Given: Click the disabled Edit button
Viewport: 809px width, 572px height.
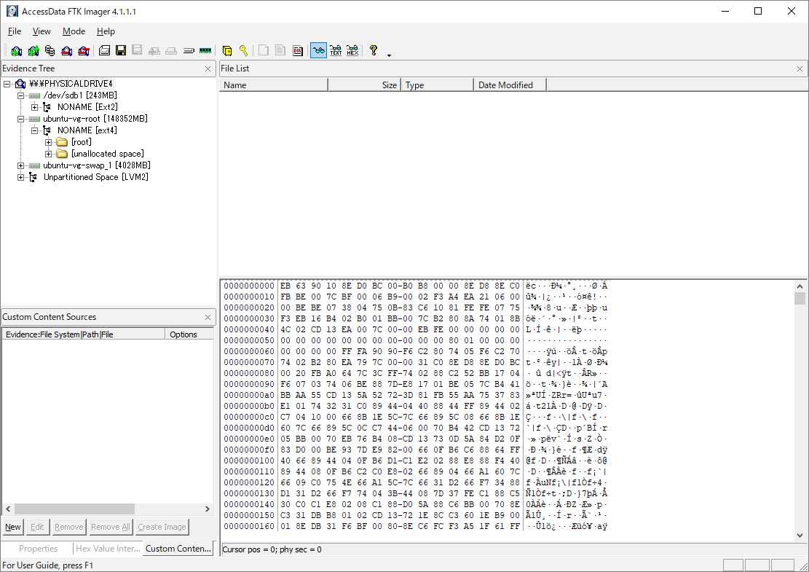Looking at the screenshot, I should 37,527.
